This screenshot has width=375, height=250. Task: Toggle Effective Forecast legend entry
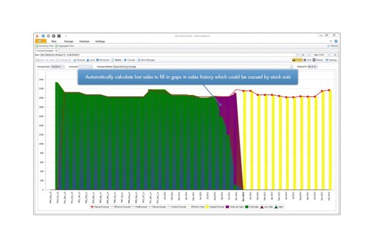pyautogui.click(x=121, y=207)
